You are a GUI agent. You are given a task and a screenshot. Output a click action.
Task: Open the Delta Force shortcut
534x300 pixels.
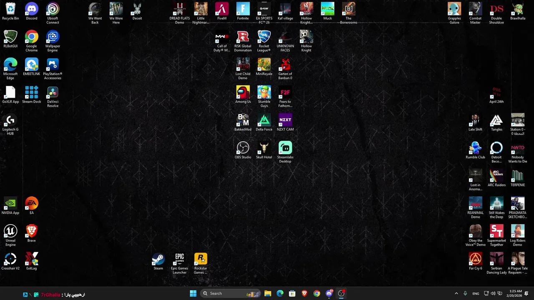point(264,123)
